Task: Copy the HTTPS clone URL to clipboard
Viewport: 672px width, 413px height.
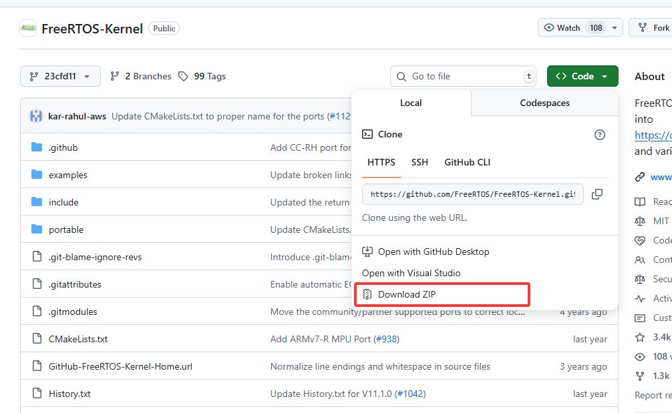Action: tap(597, 194)
